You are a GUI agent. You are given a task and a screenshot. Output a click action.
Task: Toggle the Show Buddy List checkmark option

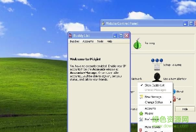154,85
